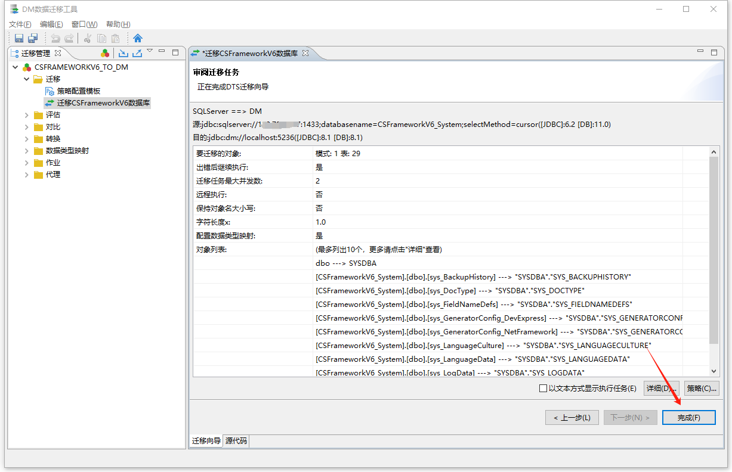The height and width of the screenshot is (472, 732).
Task: Select the 策略配置模板 tree item
Action: (79, 91)
